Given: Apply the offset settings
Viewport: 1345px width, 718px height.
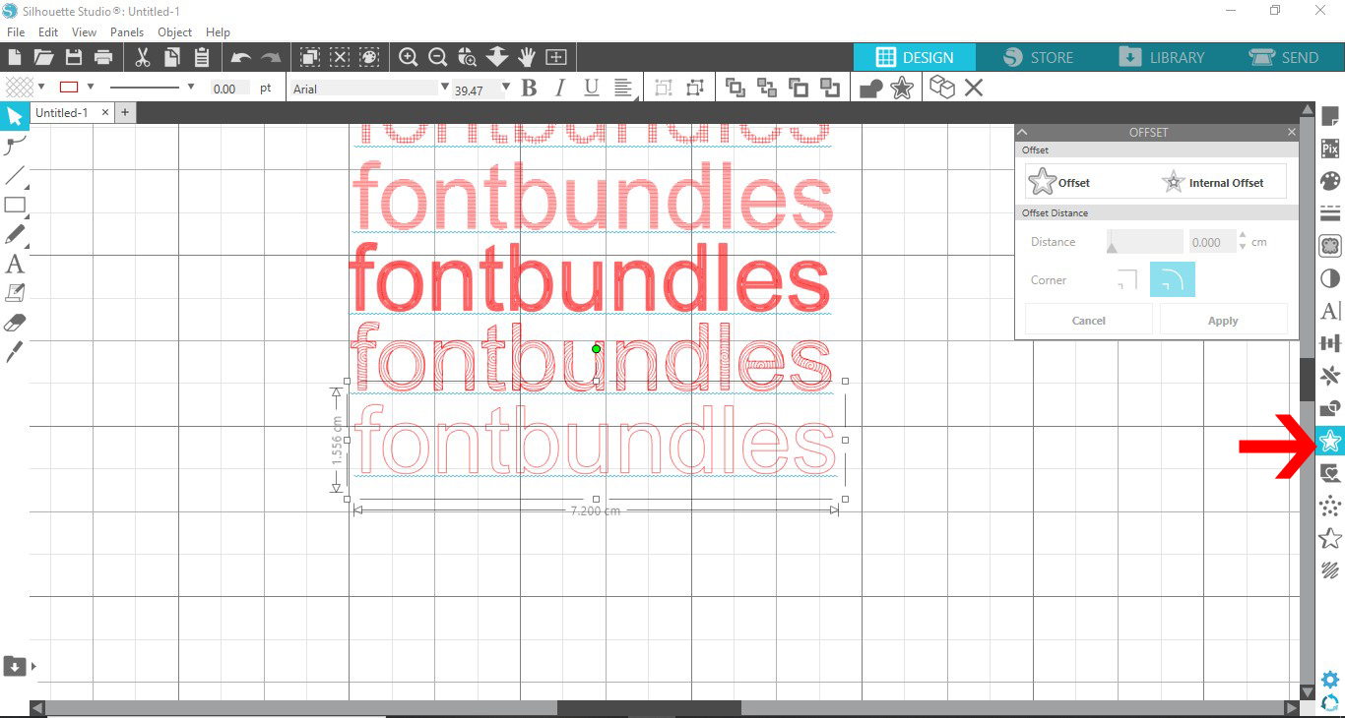Looking at the screenshot, I should (1223, 321).
